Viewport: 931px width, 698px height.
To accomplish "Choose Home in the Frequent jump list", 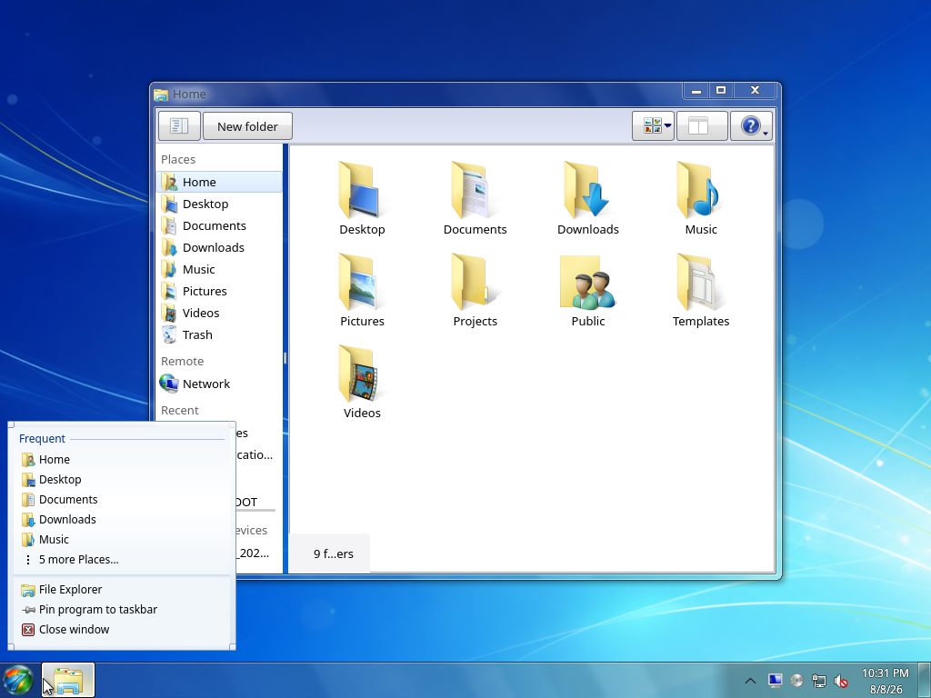I will pos(121,459).
